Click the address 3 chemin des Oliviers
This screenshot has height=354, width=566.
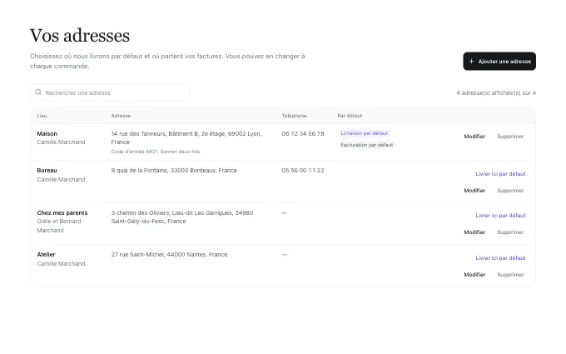click(x=182, y=217)
